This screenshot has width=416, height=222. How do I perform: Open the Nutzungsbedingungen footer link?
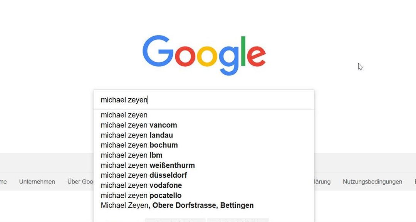[372, 182]
